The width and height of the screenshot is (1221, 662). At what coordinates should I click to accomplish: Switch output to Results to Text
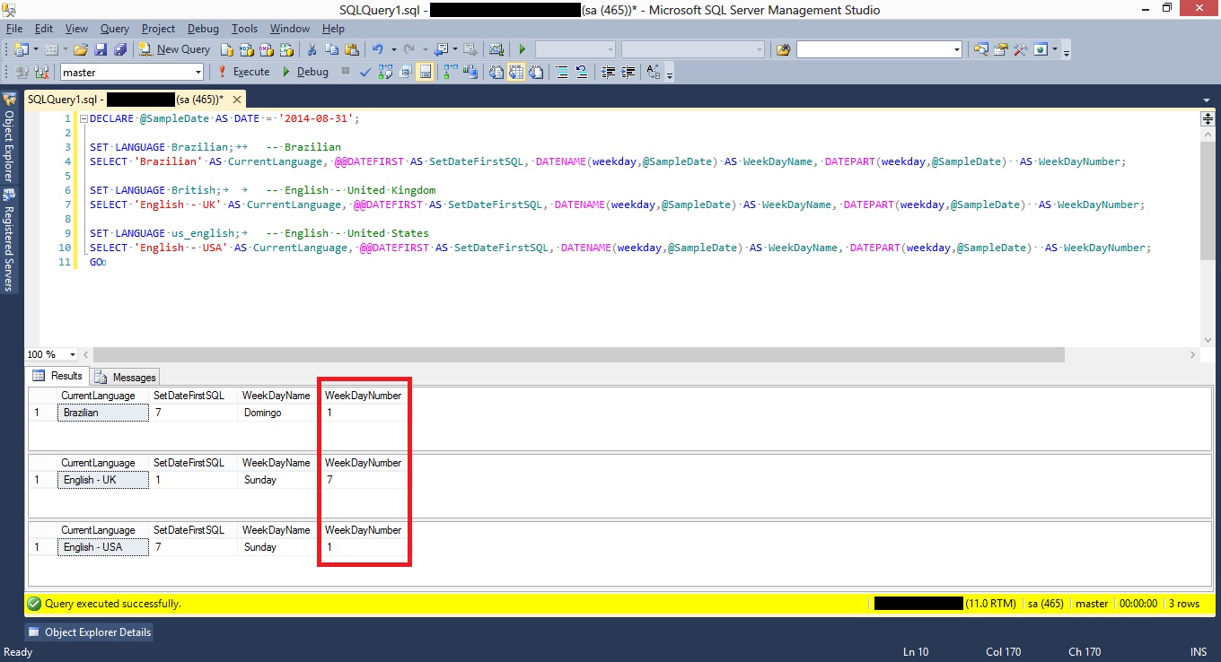pos(496,72)
